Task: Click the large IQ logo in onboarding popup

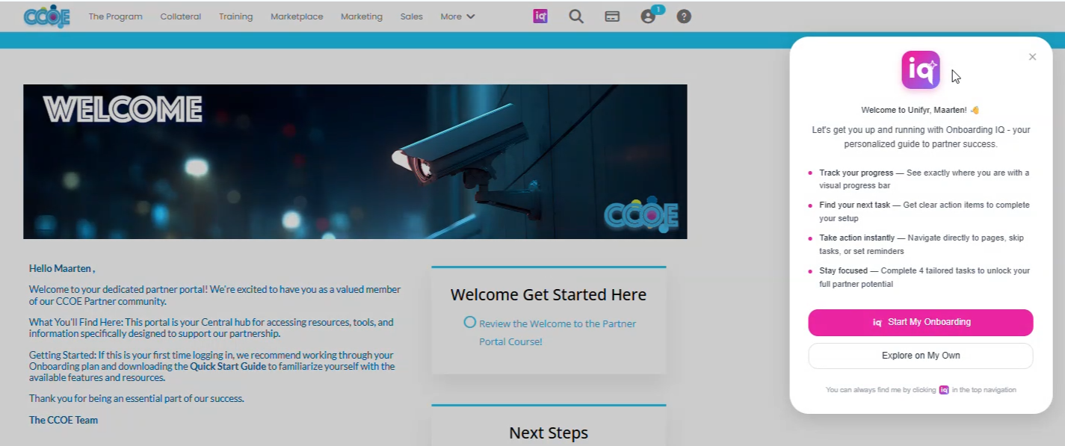Action: pos(921,70)
